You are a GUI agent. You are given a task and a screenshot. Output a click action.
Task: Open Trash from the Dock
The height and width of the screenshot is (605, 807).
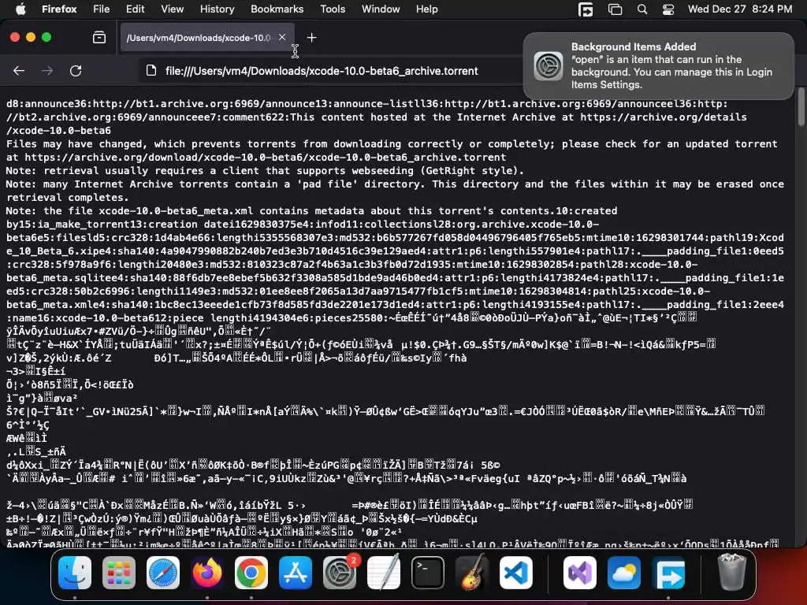click(x=731, y=573)
